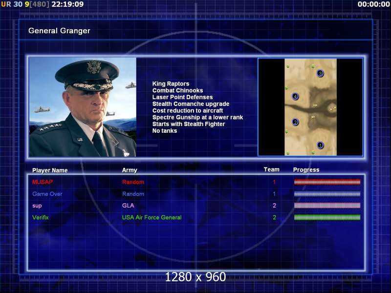
Task: Click start position 2 on minimap
Action: (x=295, y=122)
